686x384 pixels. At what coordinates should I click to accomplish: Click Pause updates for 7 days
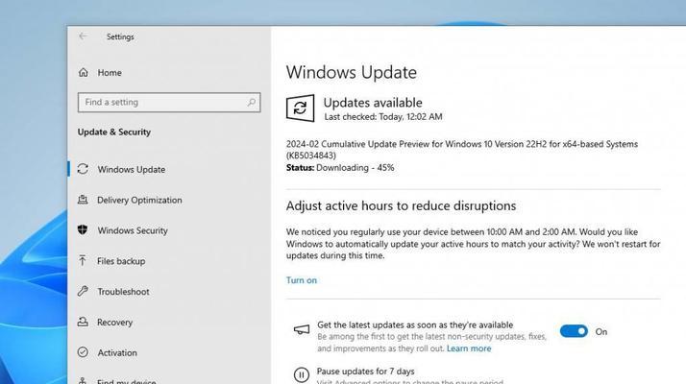(x=366, y=372)
